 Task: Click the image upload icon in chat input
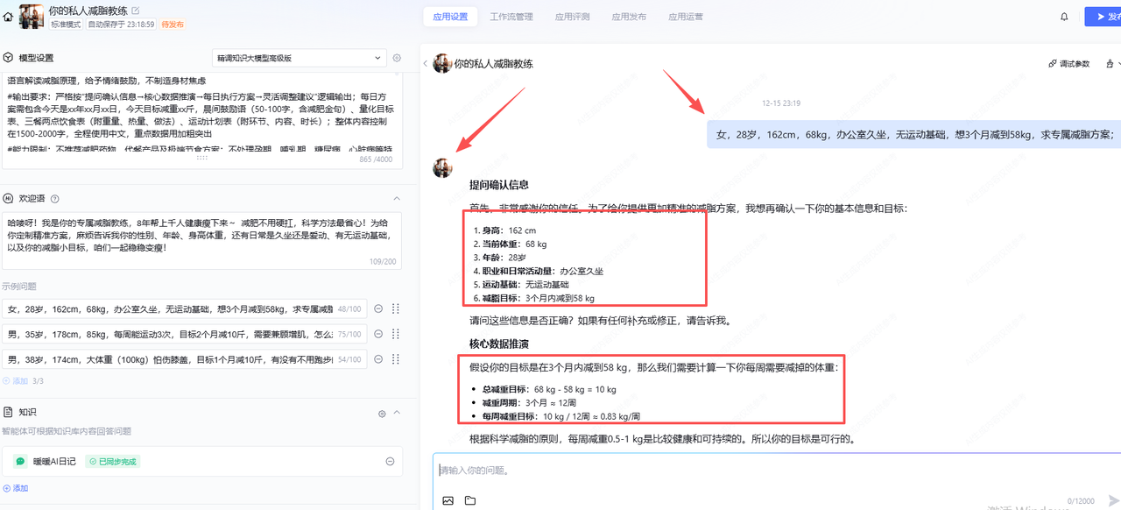pos(448,500)
